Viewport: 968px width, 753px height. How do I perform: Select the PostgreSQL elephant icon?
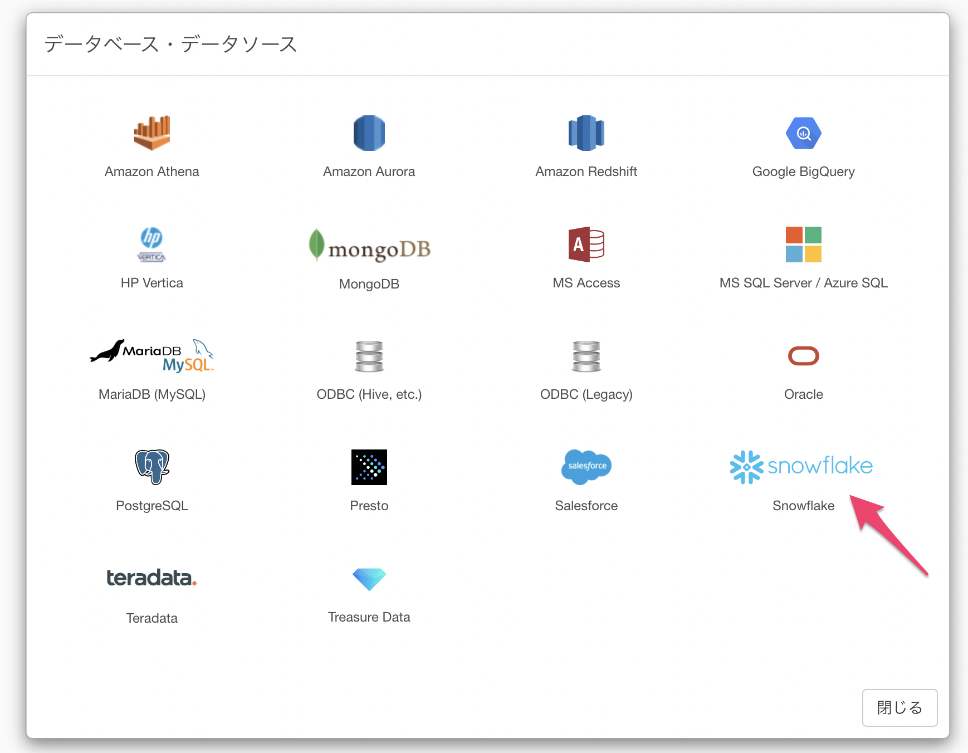click(x=152, y=467)
